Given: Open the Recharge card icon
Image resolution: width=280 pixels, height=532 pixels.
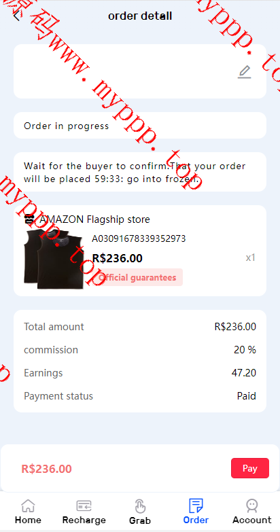Looking at the screenshot, I should (84, 506).
